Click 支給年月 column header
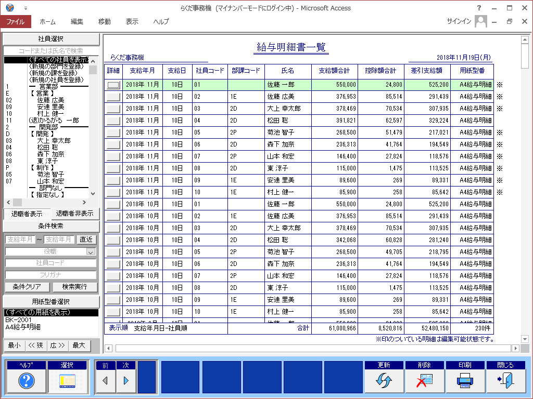The image size is (533, 399). pos(143,71)
